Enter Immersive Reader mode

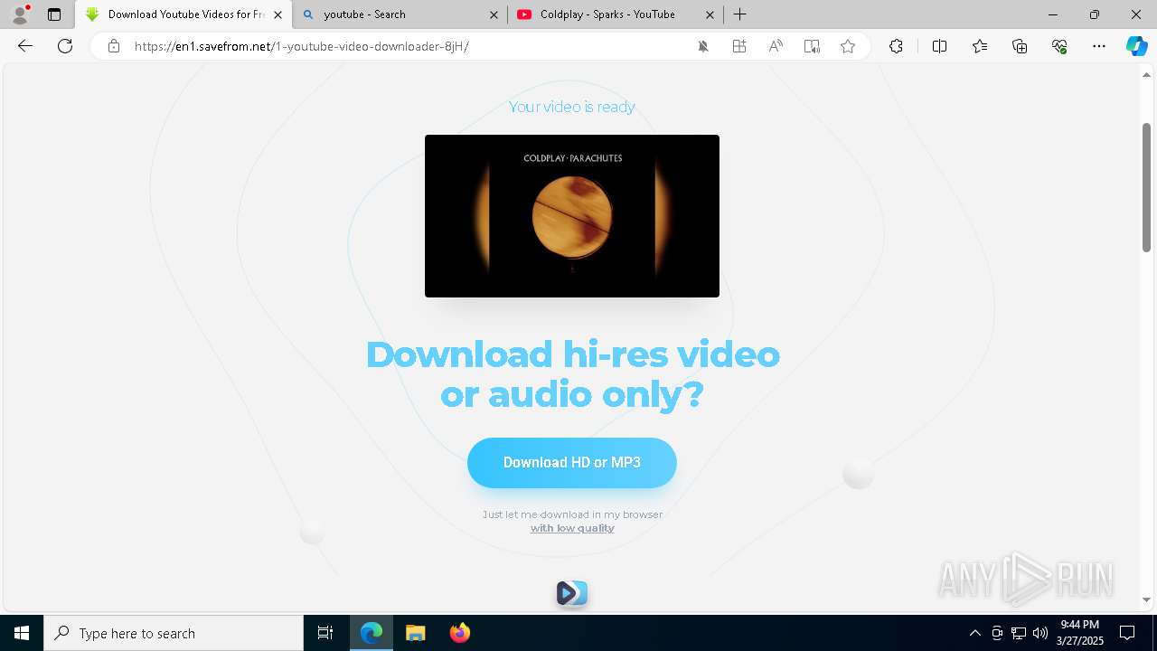[812, 46]
